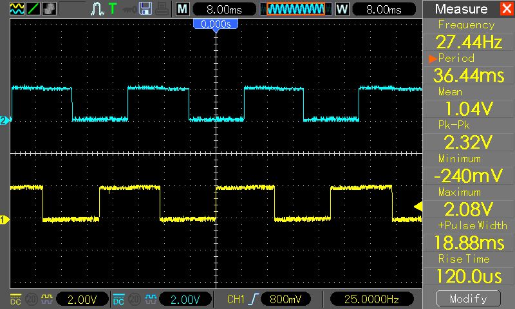Screen dimensions: 515x309
Task: Click the Measure panel title
Action: (461, 9)
